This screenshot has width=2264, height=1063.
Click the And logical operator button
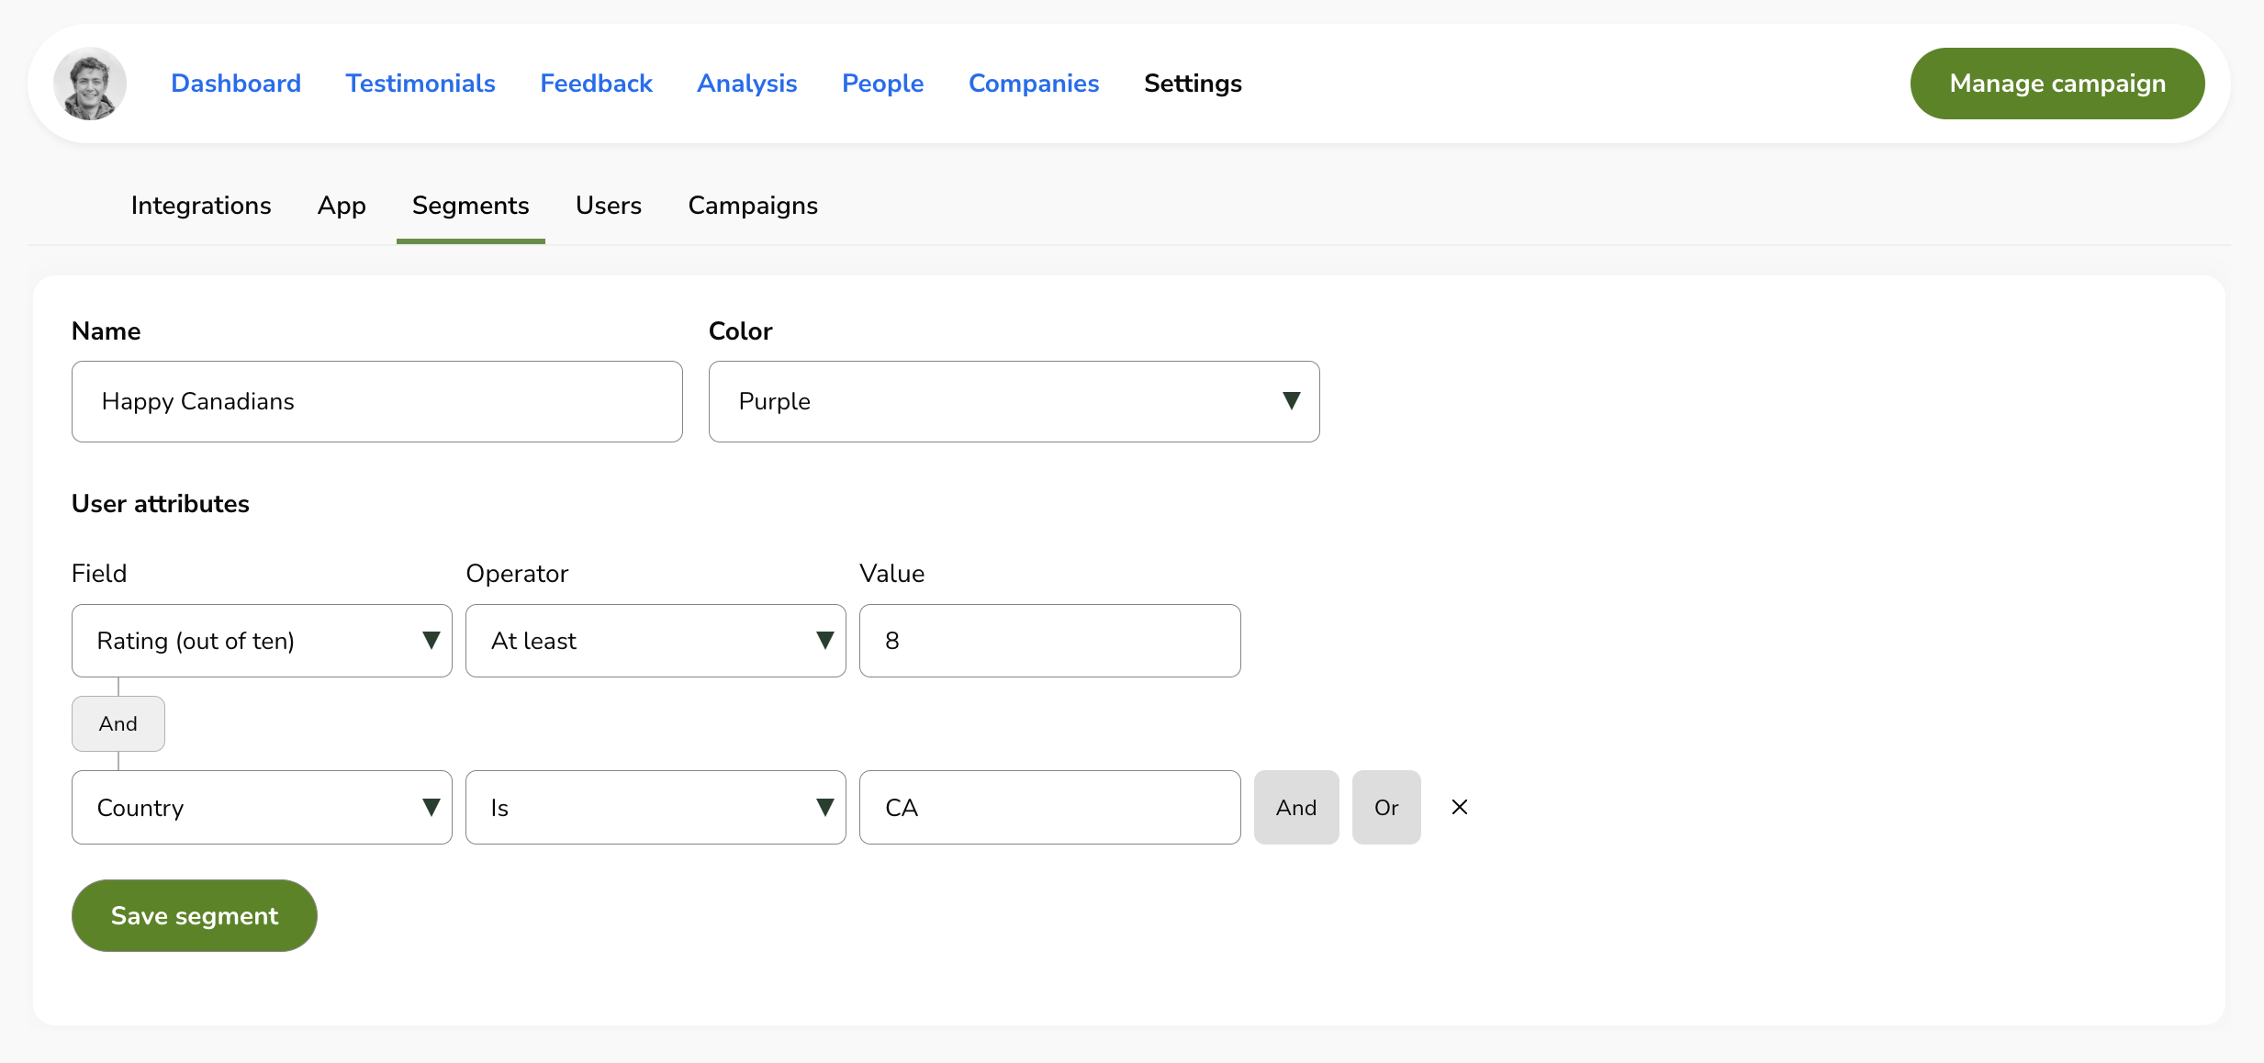click(1296, 808)
